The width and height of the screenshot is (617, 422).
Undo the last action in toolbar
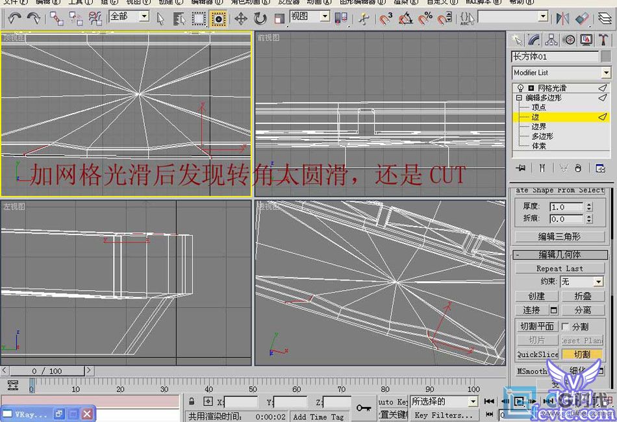click(14, 18)
